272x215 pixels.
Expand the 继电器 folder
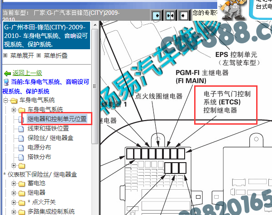click(14, 193)
